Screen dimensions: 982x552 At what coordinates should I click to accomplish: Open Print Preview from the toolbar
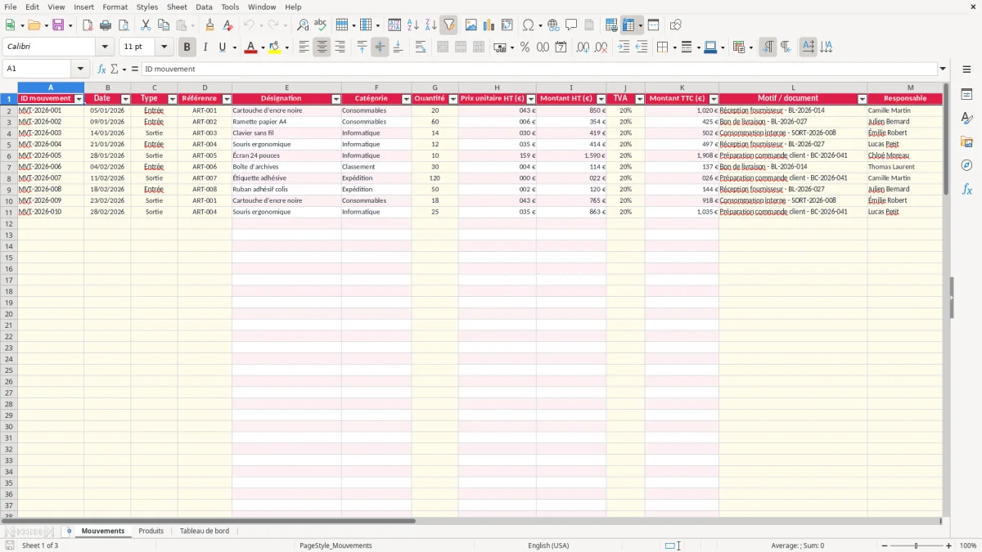124,25
